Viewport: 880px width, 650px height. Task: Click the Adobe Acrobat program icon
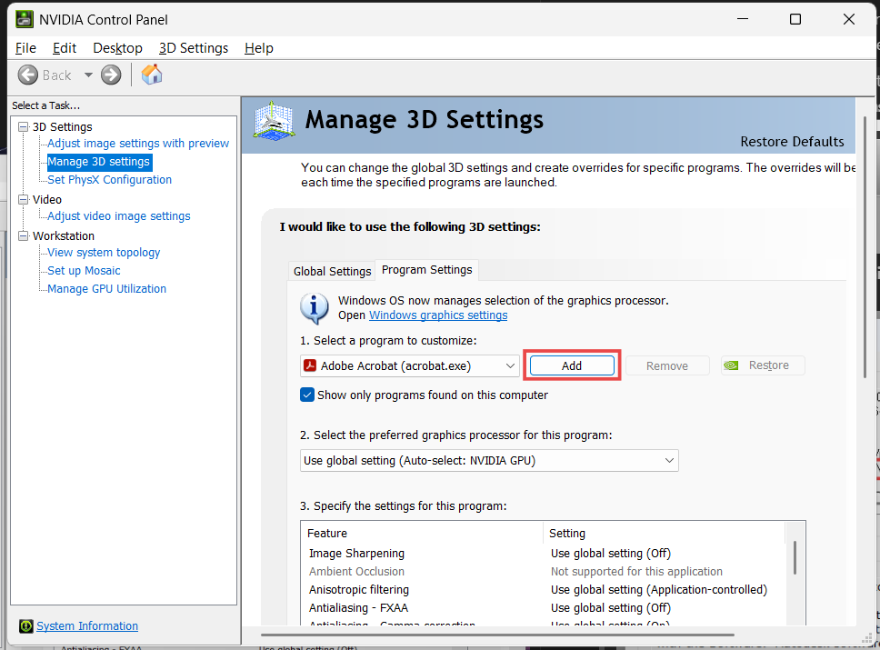coord(310,366)
